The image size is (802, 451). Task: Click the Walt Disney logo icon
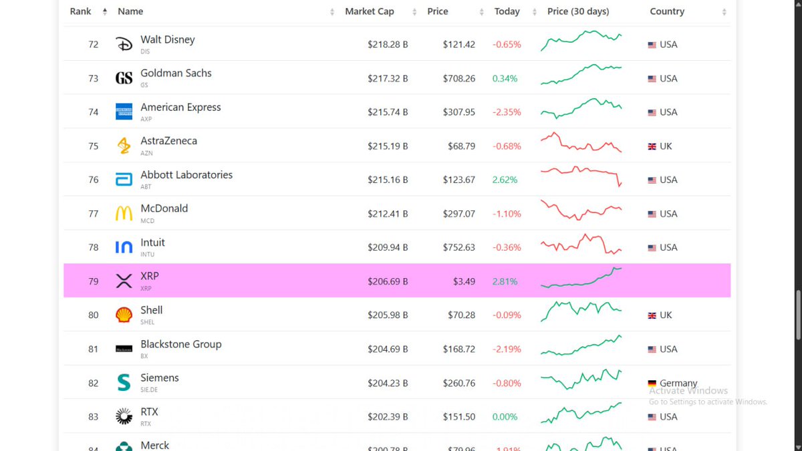coord(124,44)
